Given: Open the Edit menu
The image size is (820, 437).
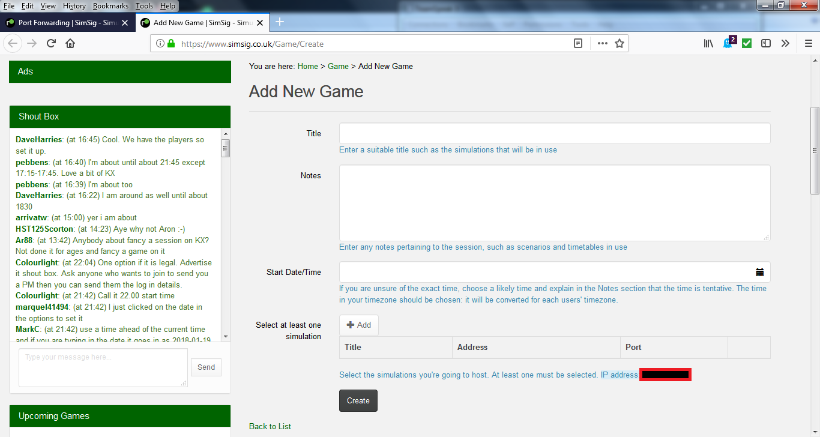Looking at the screenshot, I should pos(28,5).
